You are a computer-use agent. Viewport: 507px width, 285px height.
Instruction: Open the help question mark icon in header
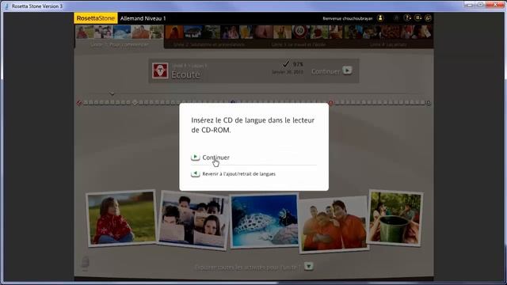[407, 18]
